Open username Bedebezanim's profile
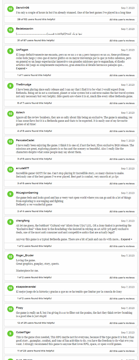This screenshot has width=139, height=360. click(25, 28)
